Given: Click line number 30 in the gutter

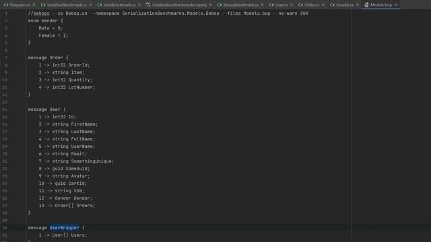Looking at the screenshot, I should (5, 228).
